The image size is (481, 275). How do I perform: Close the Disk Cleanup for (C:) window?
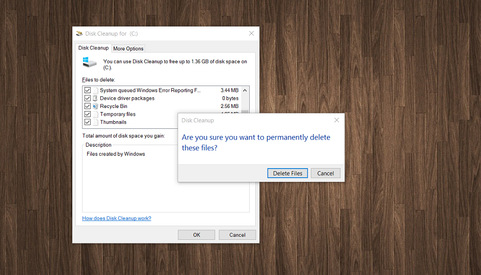point(251,34)
